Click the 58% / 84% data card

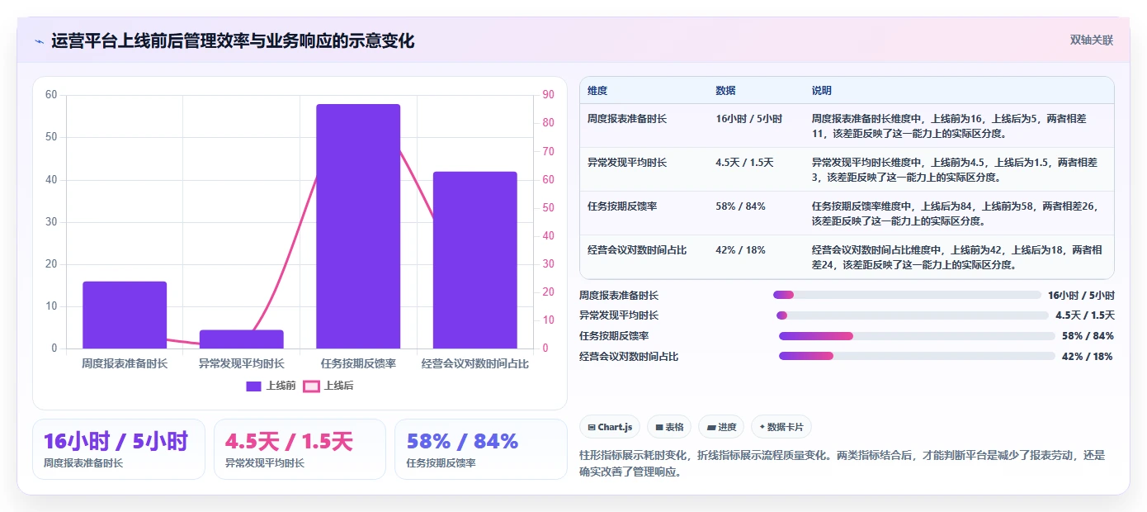pyautogui.click(x=481, y=449)
